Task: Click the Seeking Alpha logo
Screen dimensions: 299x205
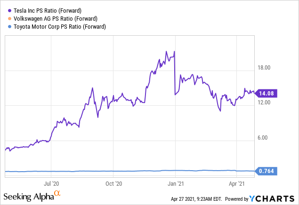Action: click(x=32, y=196)
